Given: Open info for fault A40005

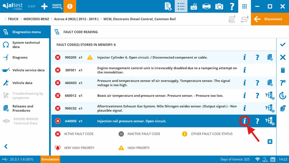Looking at the screenshot, I should (245, 121).
